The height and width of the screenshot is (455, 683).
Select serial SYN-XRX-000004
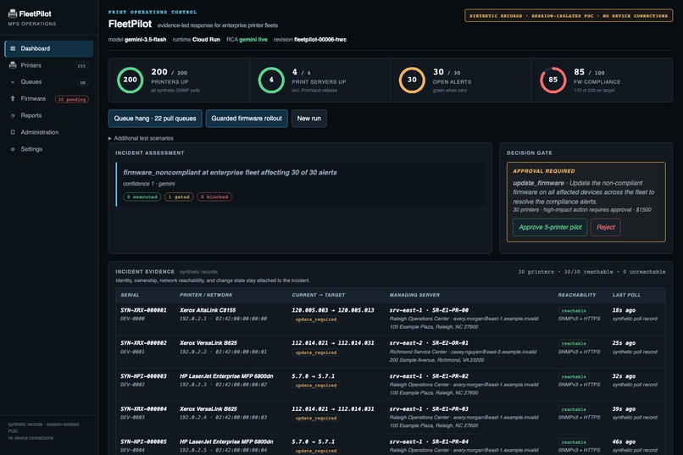[143, 409]
